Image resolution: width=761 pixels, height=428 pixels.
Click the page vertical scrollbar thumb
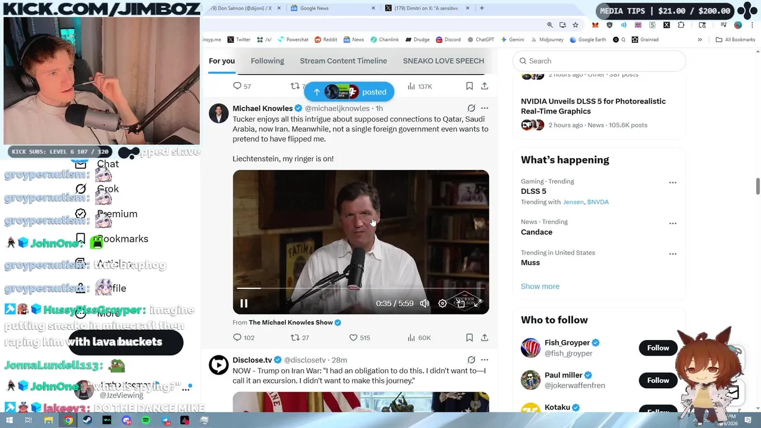pos(757,185)
